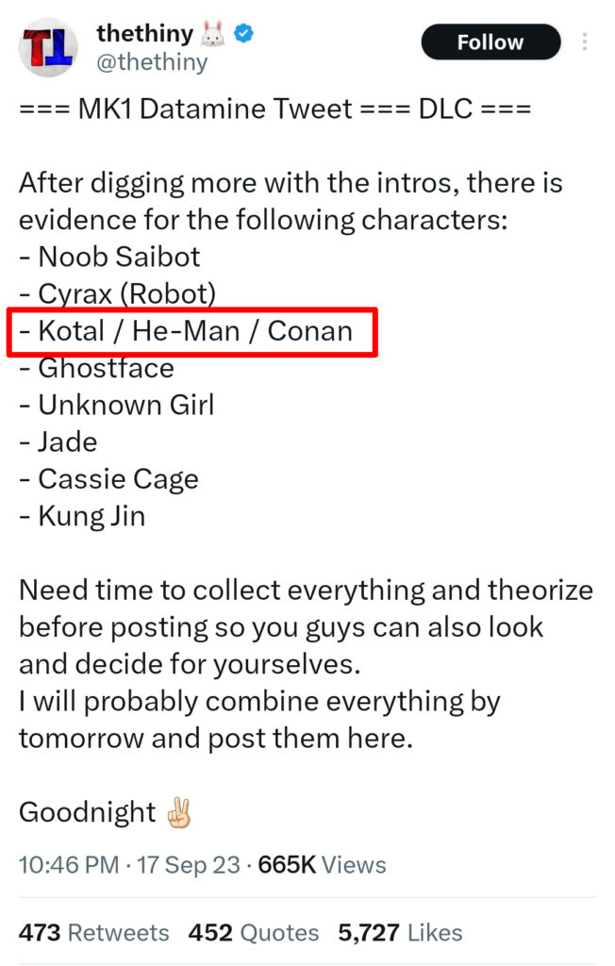The image size is (615, 966).
Task: View the 665K Views count
Action: 322,865
